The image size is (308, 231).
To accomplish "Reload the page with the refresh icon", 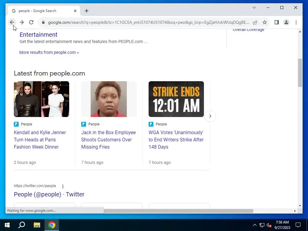I will pyautogui.click(x=31, y=22).
